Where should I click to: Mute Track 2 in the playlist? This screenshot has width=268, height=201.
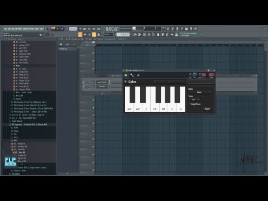93,61
